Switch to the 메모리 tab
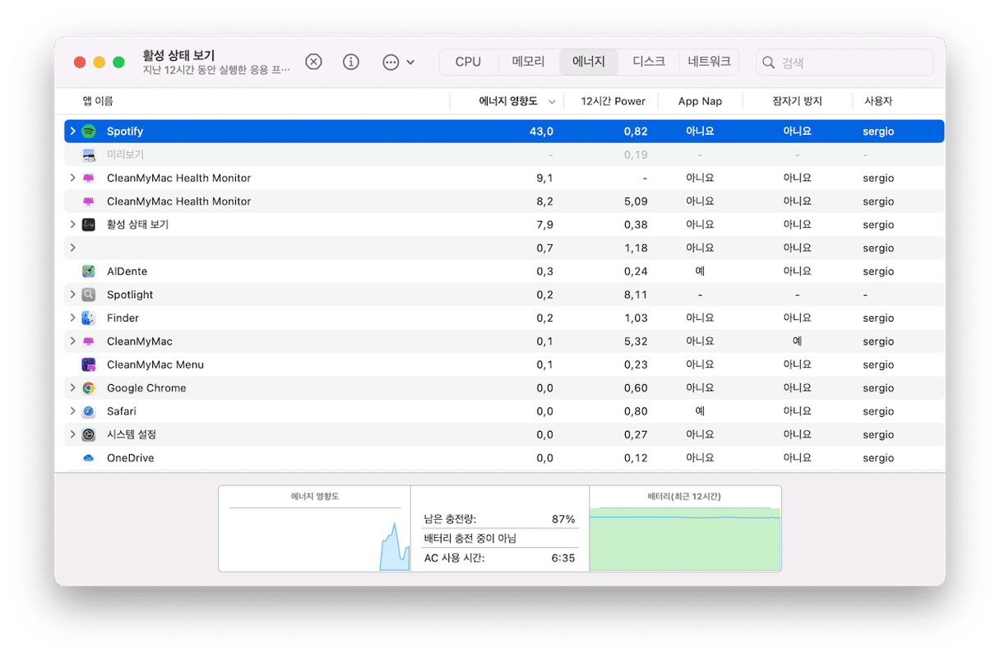Image resolution: width=1000 pixels, height=658 pixels. (529, 63)
